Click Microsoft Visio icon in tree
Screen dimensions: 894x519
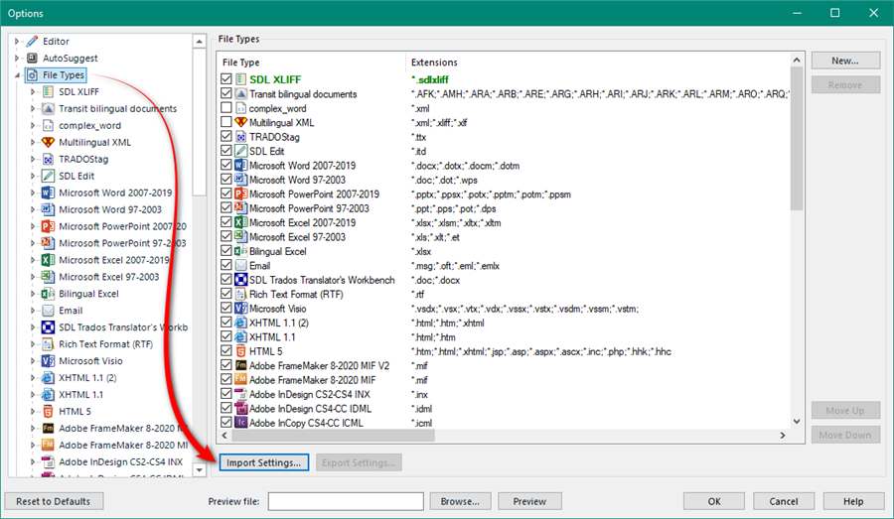49,360
